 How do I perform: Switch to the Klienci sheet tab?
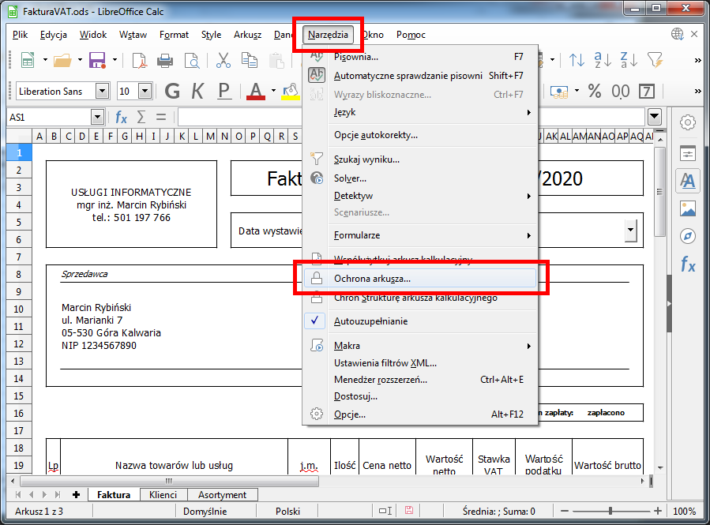163,495
